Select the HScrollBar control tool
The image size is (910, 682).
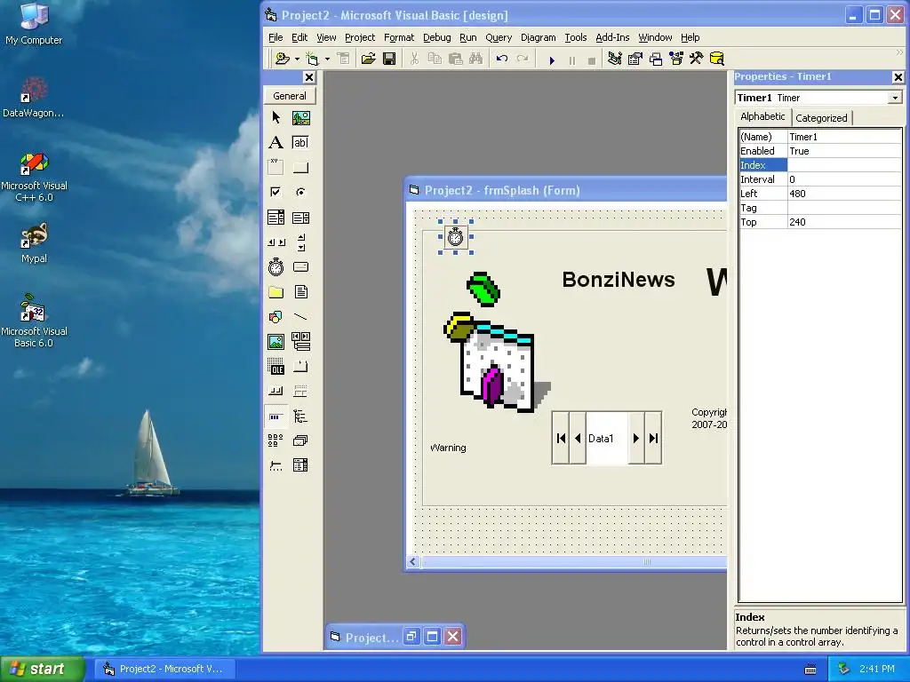click(x=276, y=242)
